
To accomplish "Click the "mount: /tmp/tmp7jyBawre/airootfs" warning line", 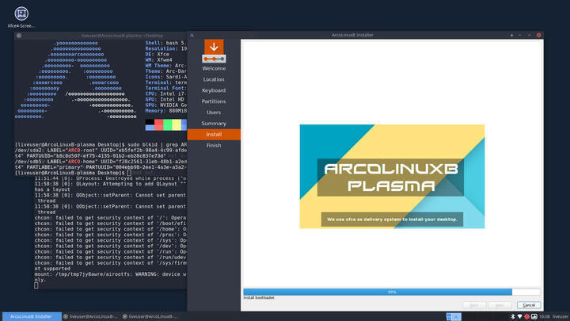I will point(111,274).
